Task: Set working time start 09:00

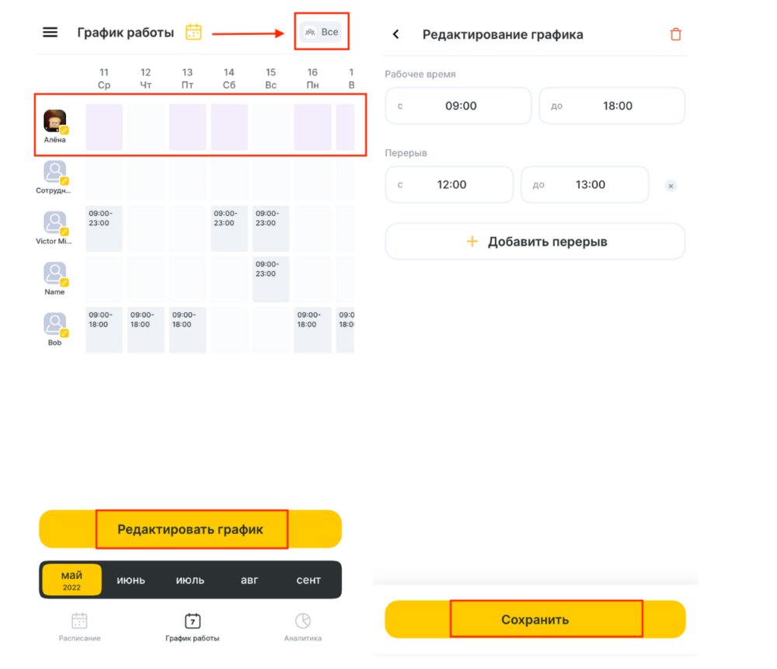Action: [458, 106]
